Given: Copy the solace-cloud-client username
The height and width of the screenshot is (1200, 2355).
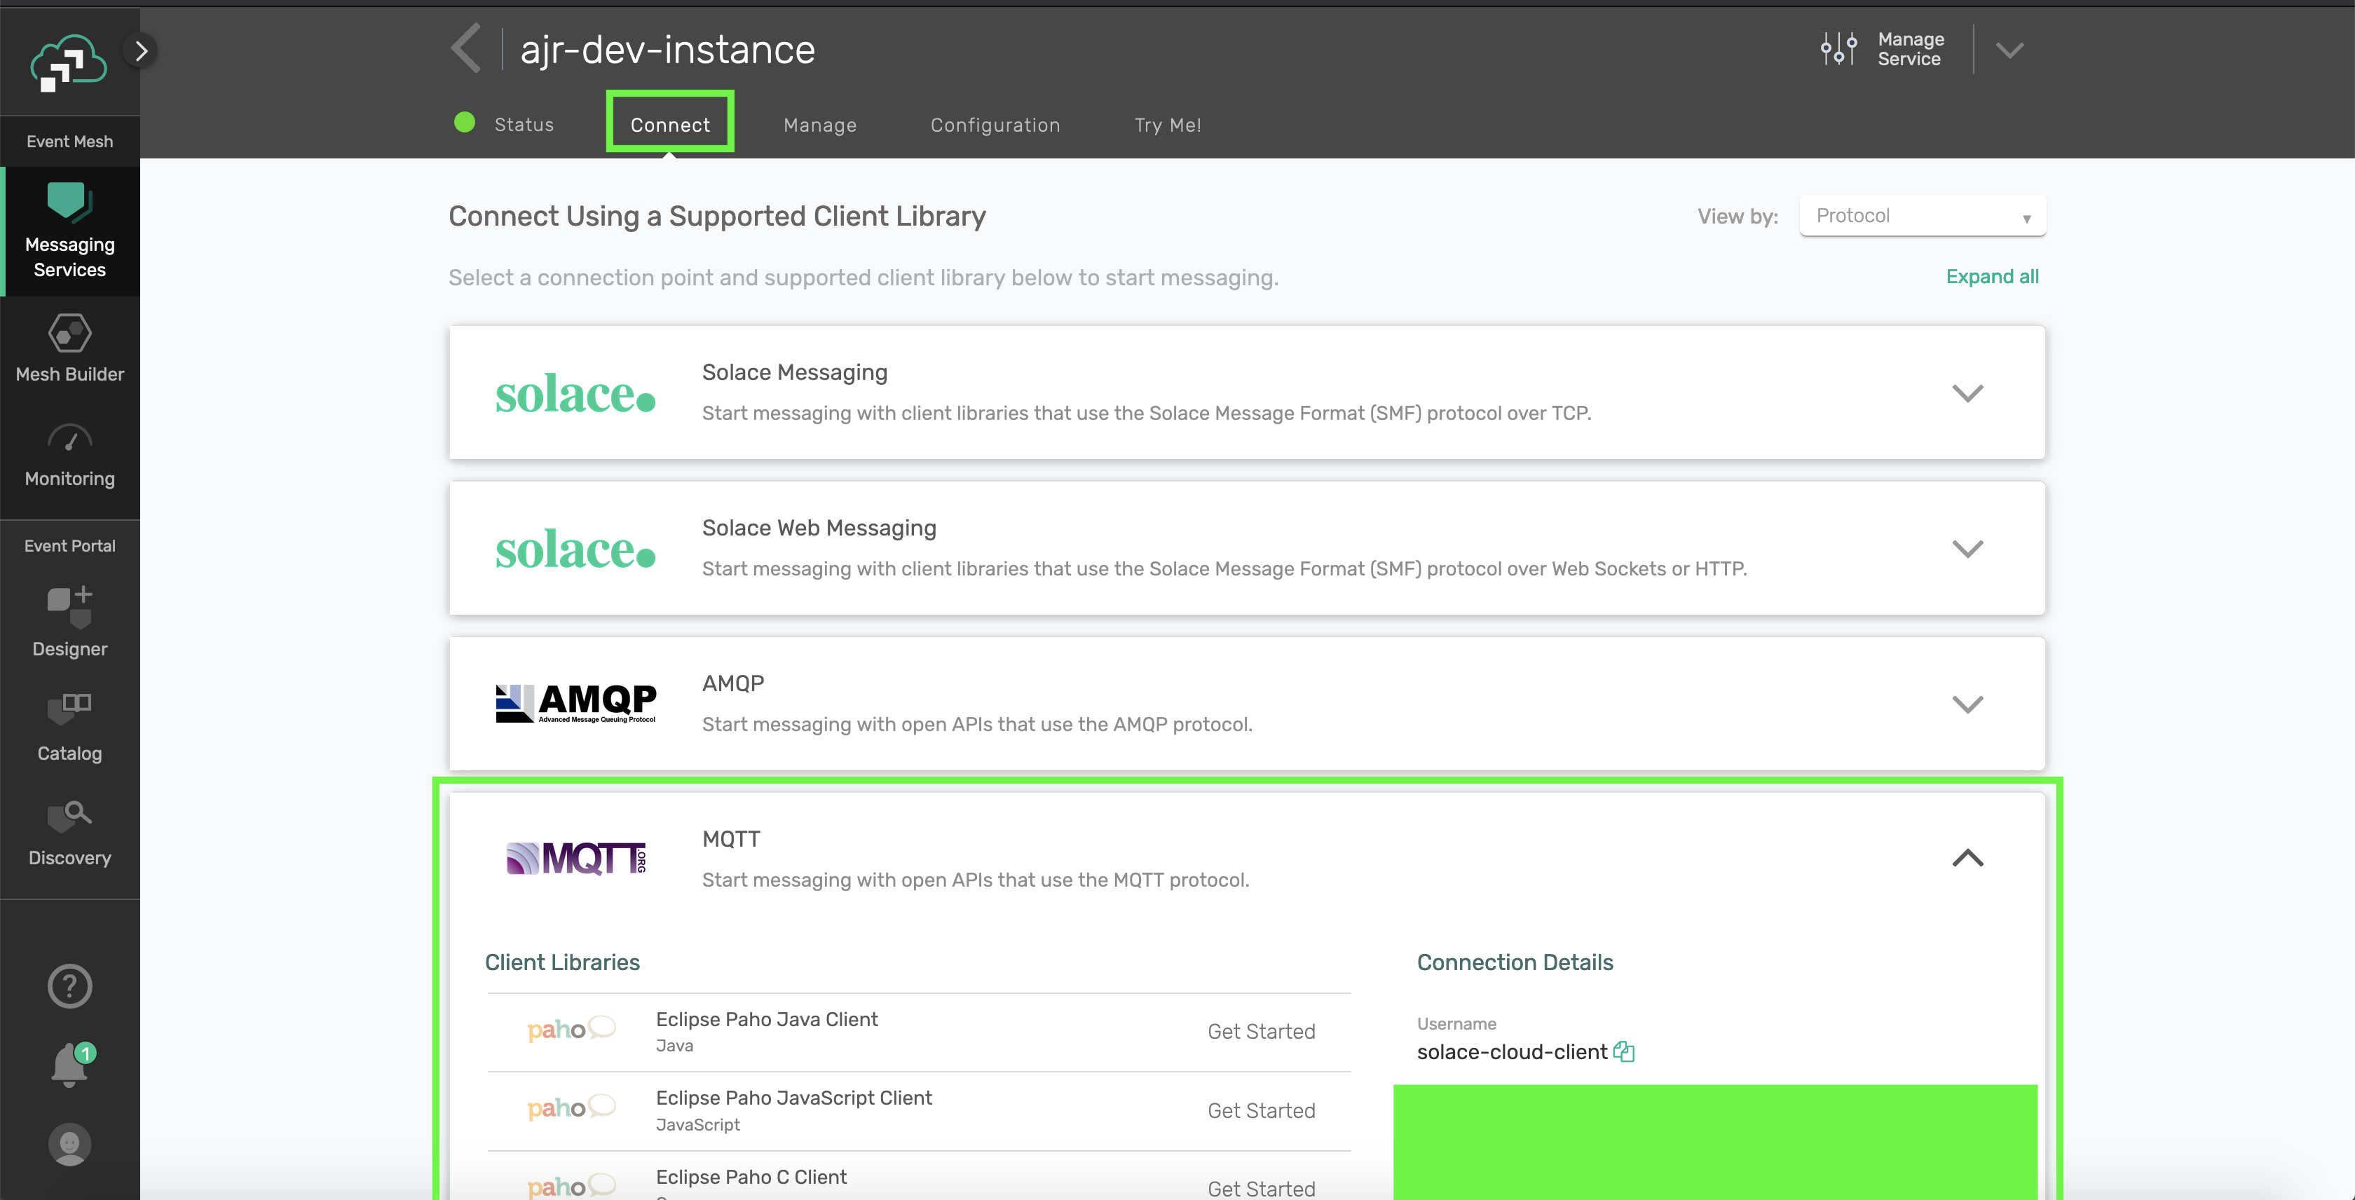Looking at the screenshot, I should (x=1624, y=1052).
